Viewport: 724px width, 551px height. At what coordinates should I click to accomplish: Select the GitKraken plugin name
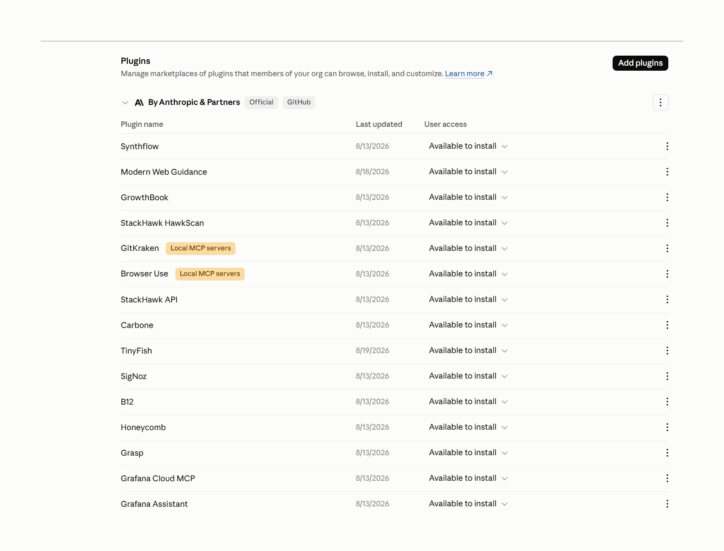[x=140, y=249]
